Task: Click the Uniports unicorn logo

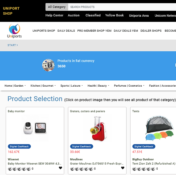Action: pyautogui.click(x=14, y=31)
